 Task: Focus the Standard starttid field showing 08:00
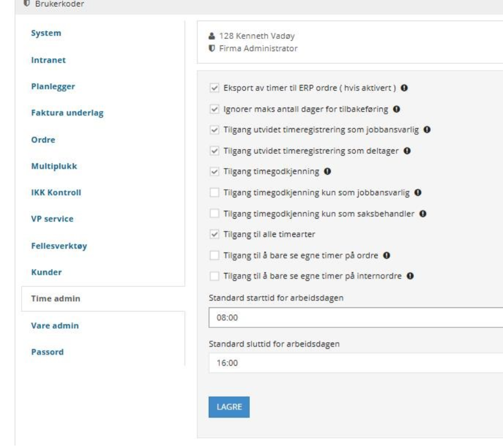point(356,317)
